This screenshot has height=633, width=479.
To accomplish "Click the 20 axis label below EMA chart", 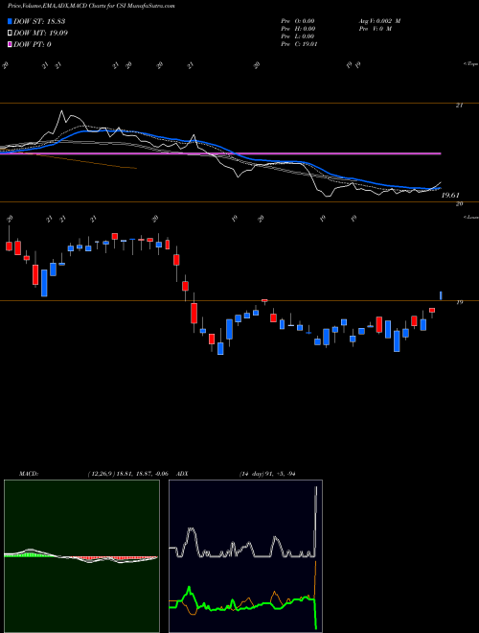I will pyautogui.click(x=459, y=204).
